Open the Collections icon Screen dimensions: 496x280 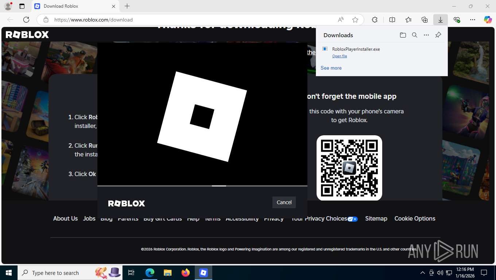click(x=425, y=20)
